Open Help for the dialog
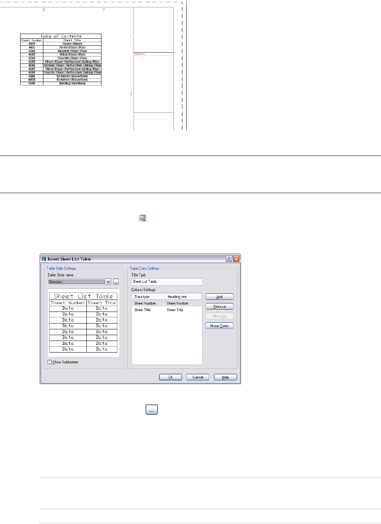 (225, 377)
